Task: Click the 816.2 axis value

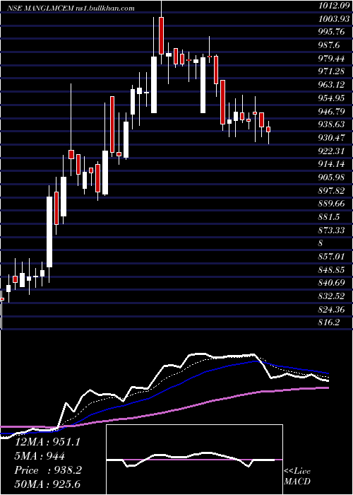Action: [x=330, y=322]
